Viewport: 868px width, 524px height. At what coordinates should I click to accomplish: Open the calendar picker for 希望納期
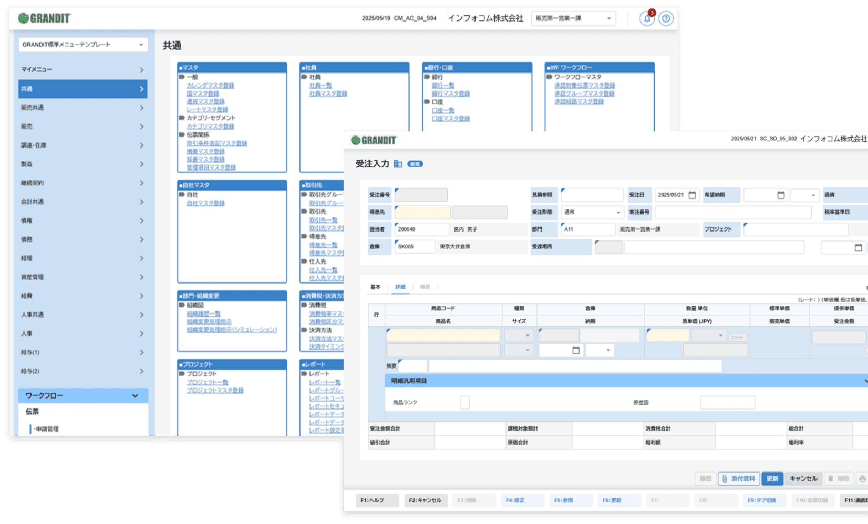[x=781, y=195]
